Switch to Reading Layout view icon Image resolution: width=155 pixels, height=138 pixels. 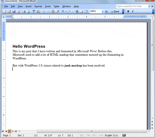(x=16, y=131)
